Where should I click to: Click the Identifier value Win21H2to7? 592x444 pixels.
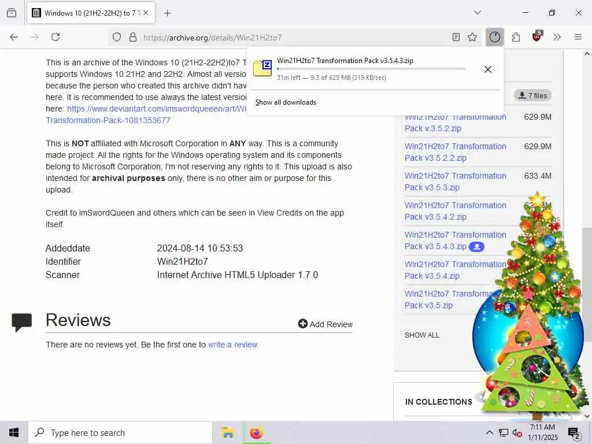(x=182, y=261)
